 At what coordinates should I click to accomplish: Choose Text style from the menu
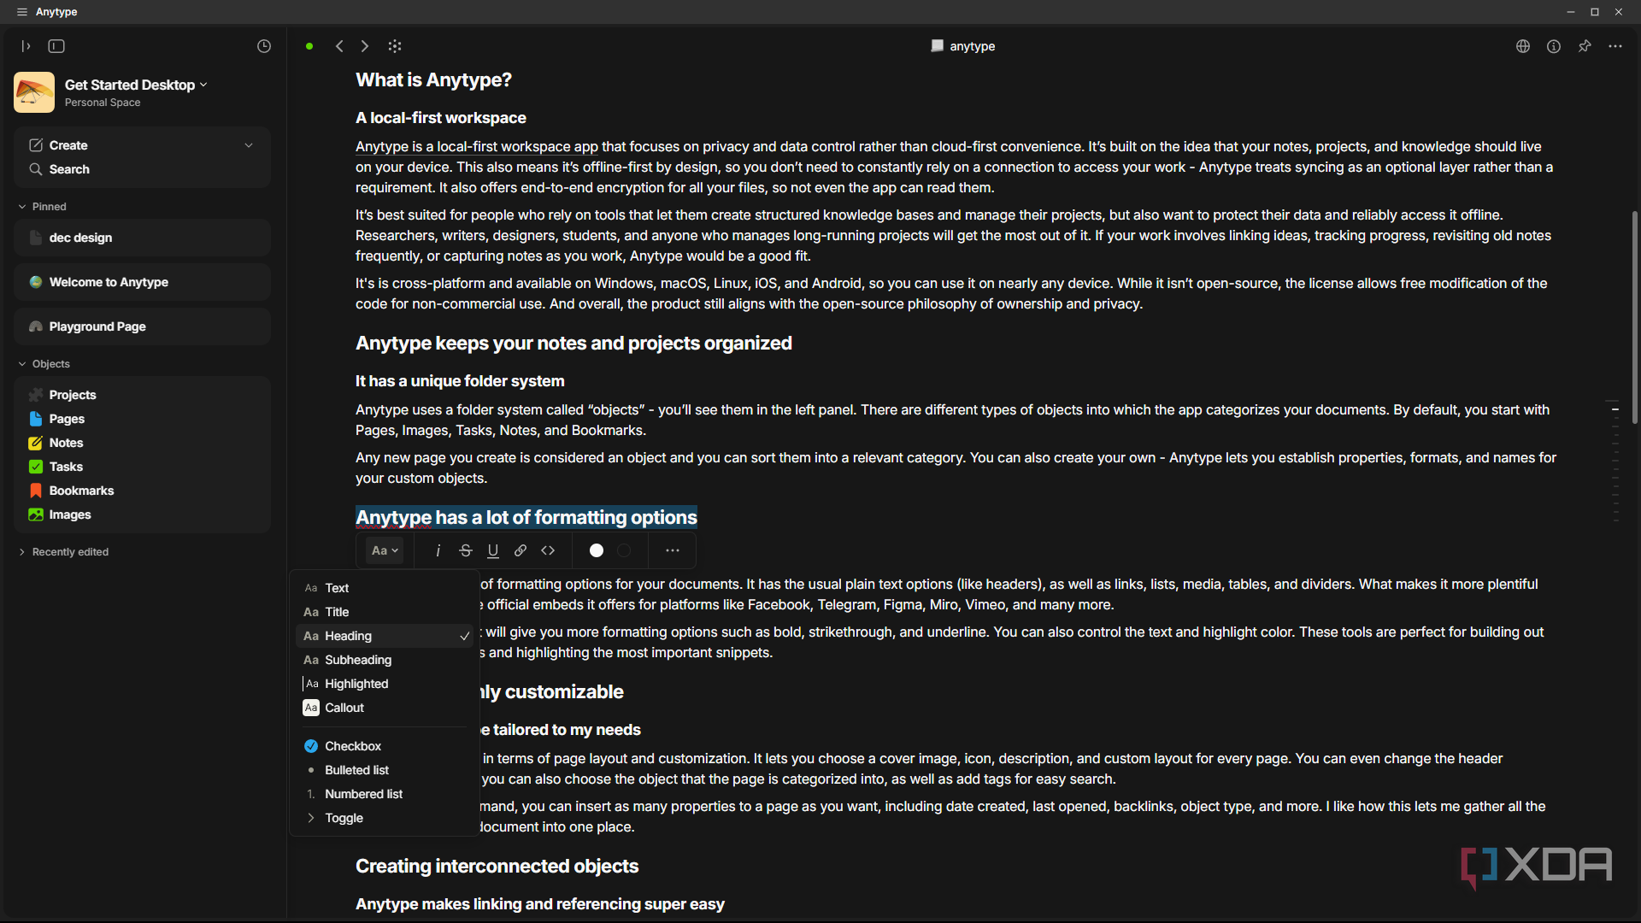385,588
